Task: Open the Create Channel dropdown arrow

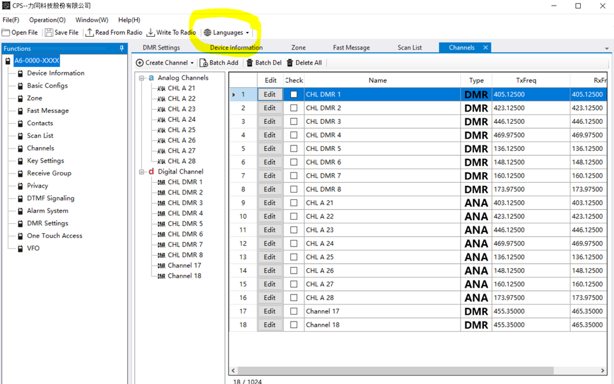Action: click(x=193, y=62)
